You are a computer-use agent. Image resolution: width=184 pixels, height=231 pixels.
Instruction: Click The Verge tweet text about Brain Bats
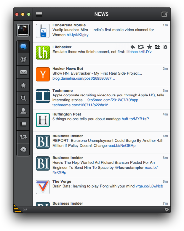(x=93, y=186)
